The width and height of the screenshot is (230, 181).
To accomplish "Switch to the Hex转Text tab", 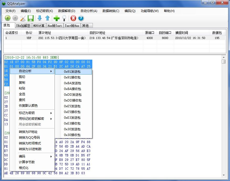I will click(55, 26).
